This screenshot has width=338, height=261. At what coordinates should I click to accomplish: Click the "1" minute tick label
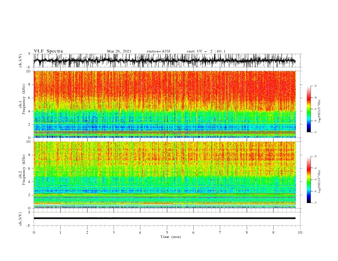coord(60,232)
